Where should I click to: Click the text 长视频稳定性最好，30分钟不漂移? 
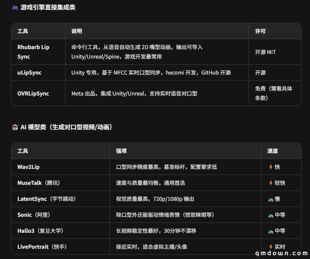click(x=156, y=231)
